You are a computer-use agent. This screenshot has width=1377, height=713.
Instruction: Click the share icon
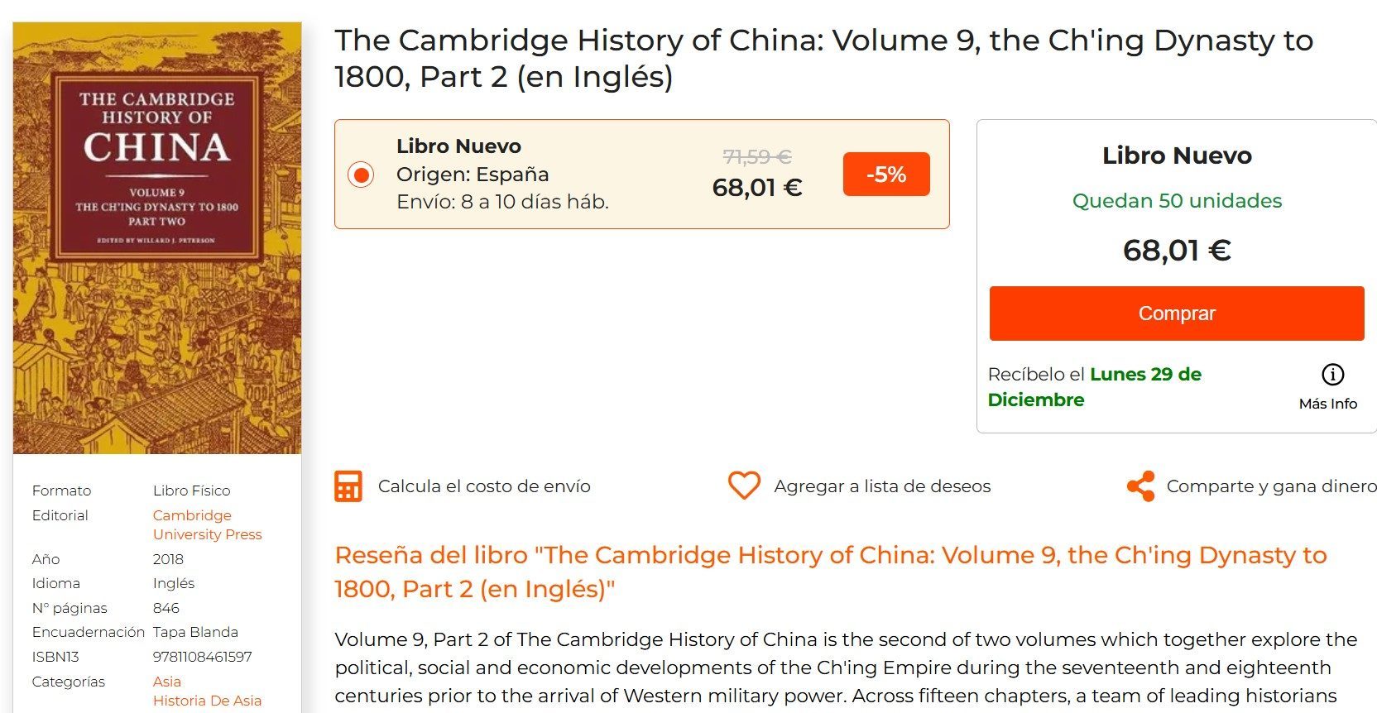(1140, 486)
